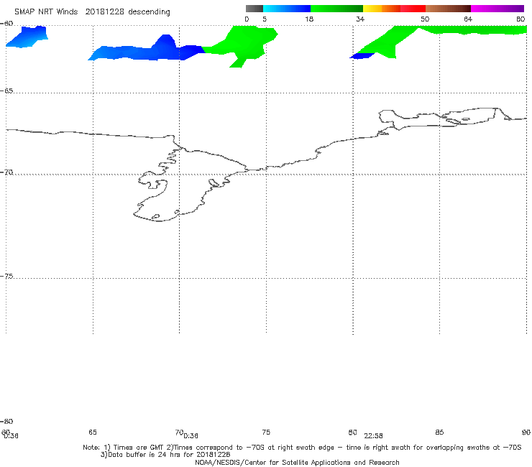The height and width of the screenshot is (467, 532).
Task: Click the 'NOAA/NESDIS/Center for Satellite Applications' credit line
Action: pos(297,462)
